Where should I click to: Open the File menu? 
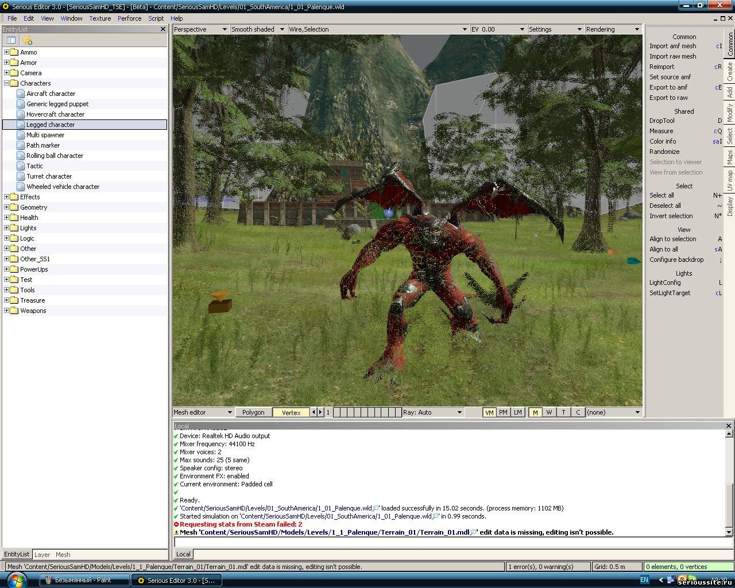click(12, 18)
